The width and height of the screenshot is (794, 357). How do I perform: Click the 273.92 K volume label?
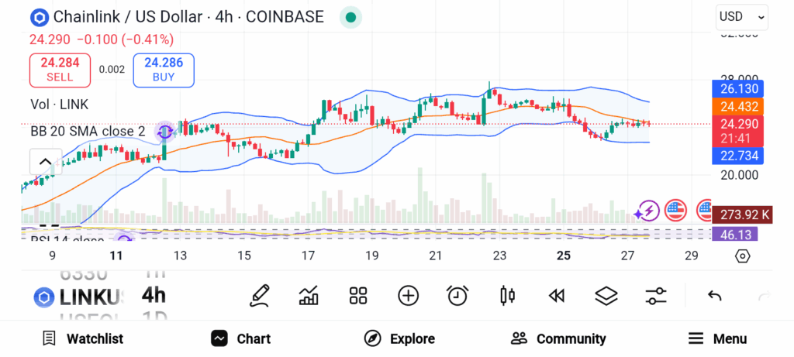coord(742,215)
